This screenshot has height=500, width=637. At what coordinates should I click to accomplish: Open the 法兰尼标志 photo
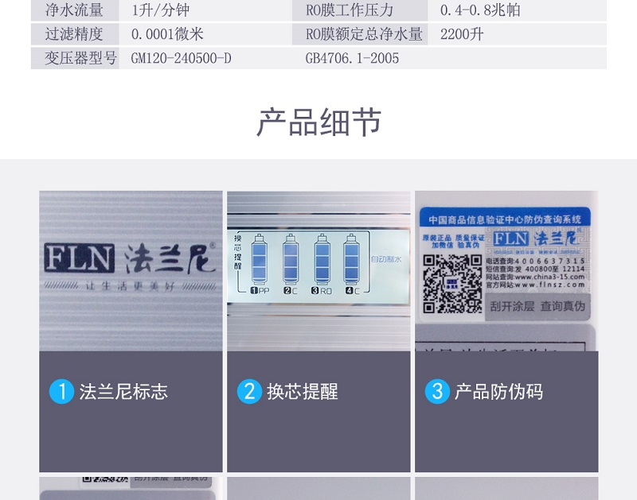pyautogui.click(x=131, y=271)
